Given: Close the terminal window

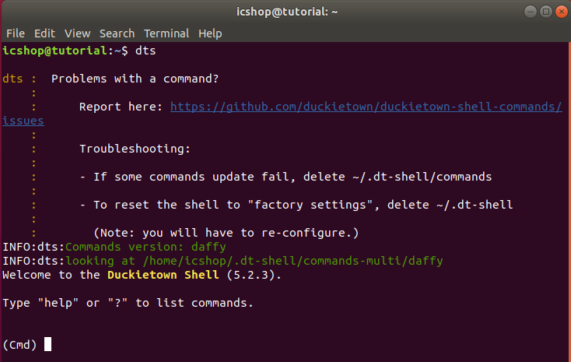Looking at the screenshot, I should point(562,12).
